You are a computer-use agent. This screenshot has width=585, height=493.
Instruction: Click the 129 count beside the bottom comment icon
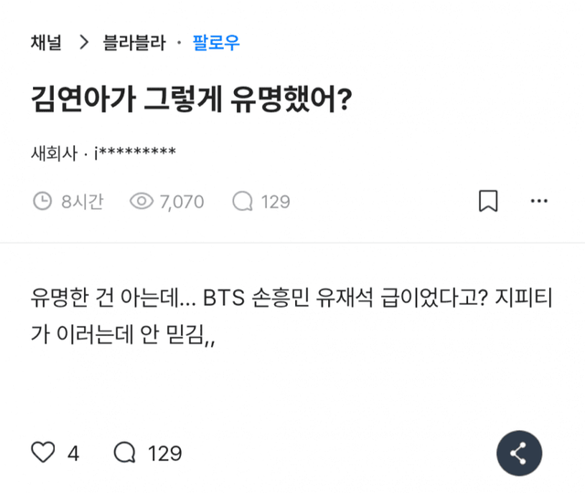click(x=165, y=453)
